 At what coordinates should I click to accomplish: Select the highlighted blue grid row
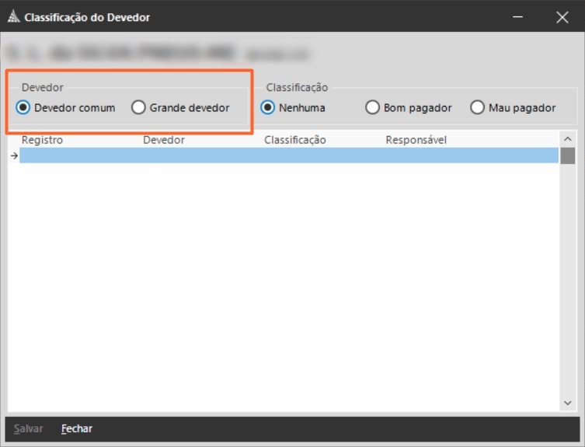tap(287, 155)
